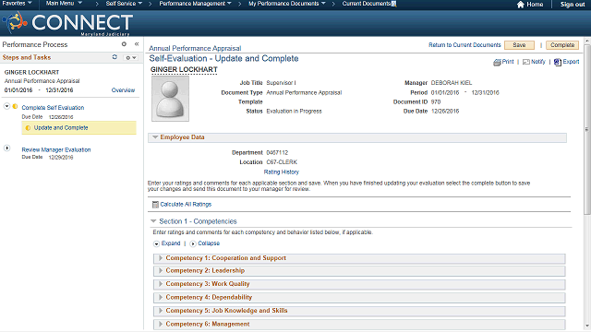
Task: Click the Save button
Action: (x=519, y=45)
